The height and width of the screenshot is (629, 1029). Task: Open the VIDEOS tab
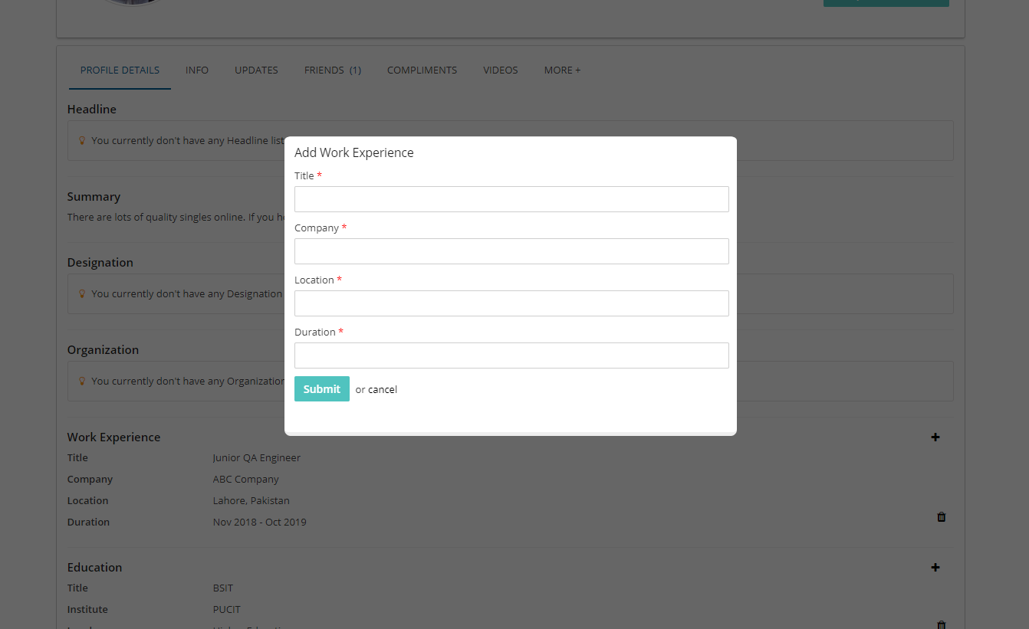500,70
